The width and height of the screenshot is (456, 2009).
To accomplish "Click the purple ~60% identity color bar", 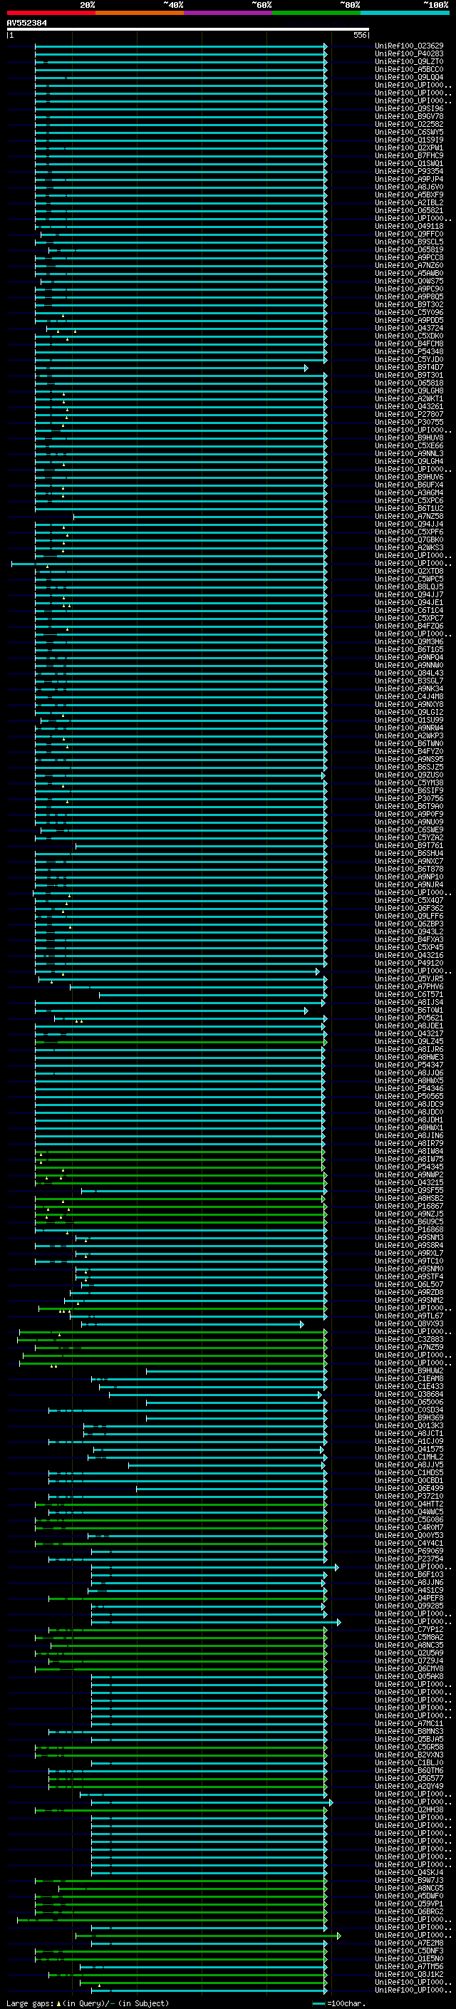I will (229, 13).
